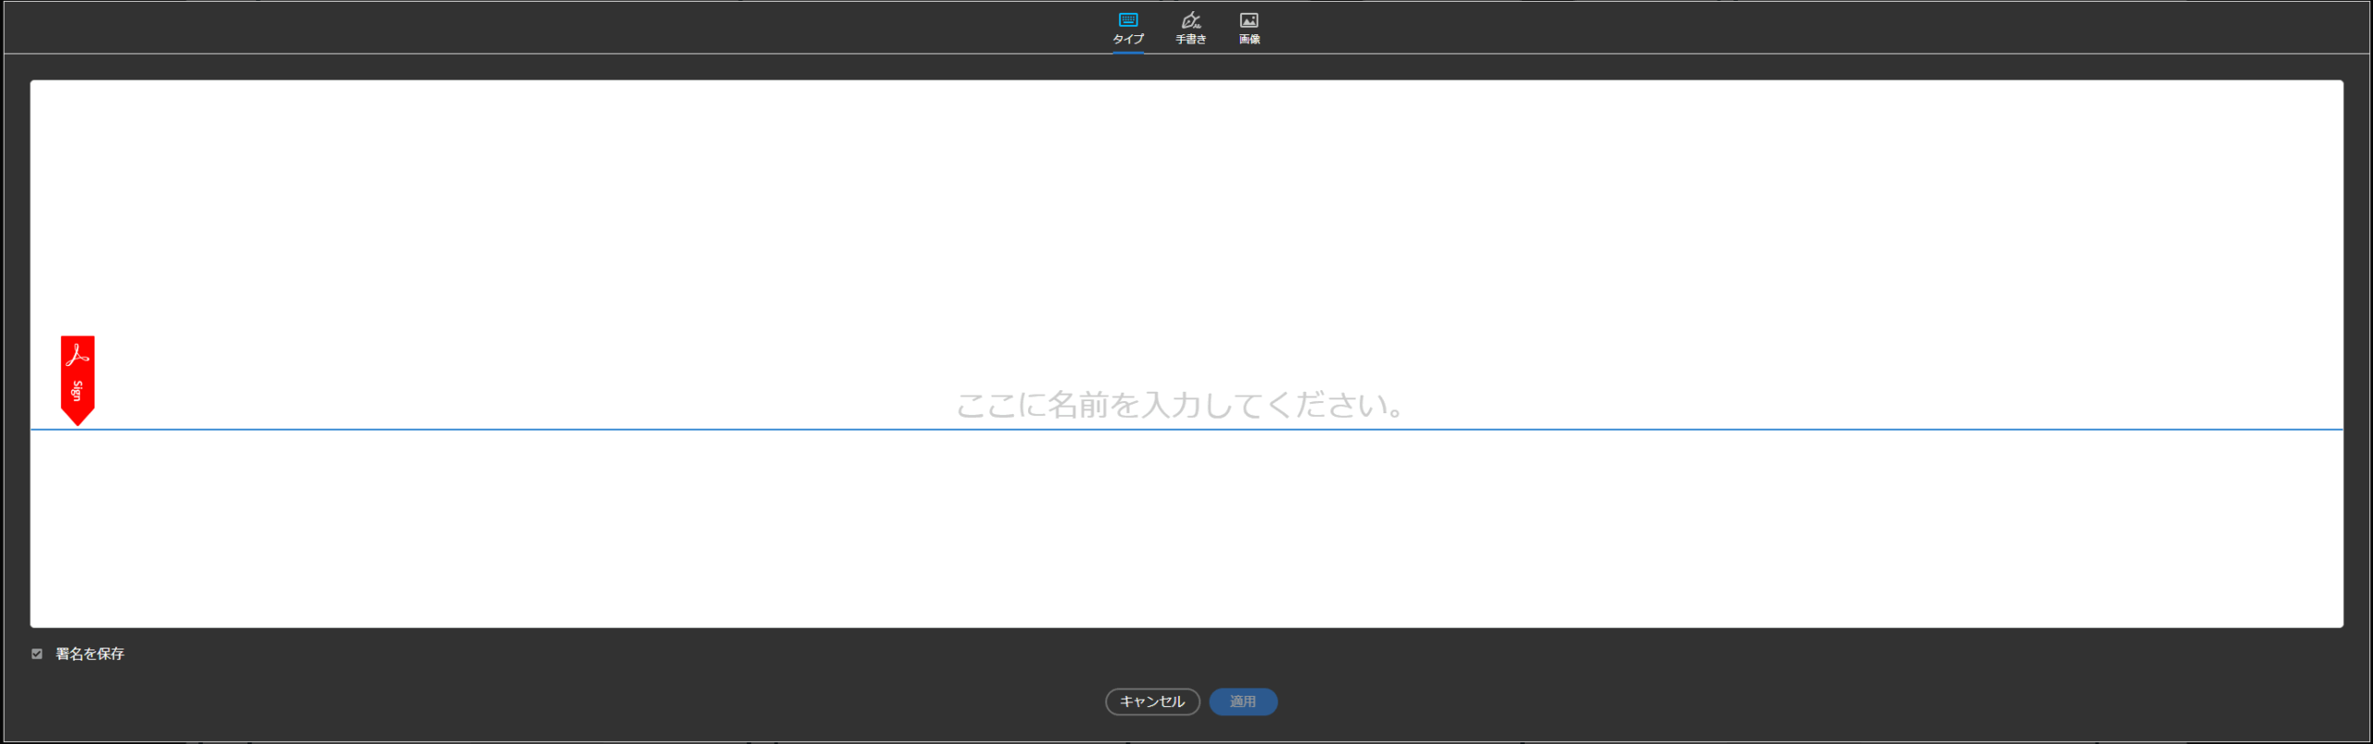This screenshot has width=2373, height=744.
Task: Focus the ここに名前を入力してください name field
Action: point(1179,405)
